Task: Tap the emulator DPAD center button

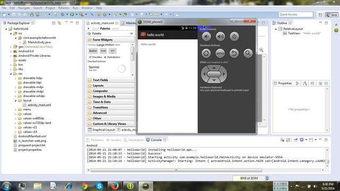Action: 214,74
